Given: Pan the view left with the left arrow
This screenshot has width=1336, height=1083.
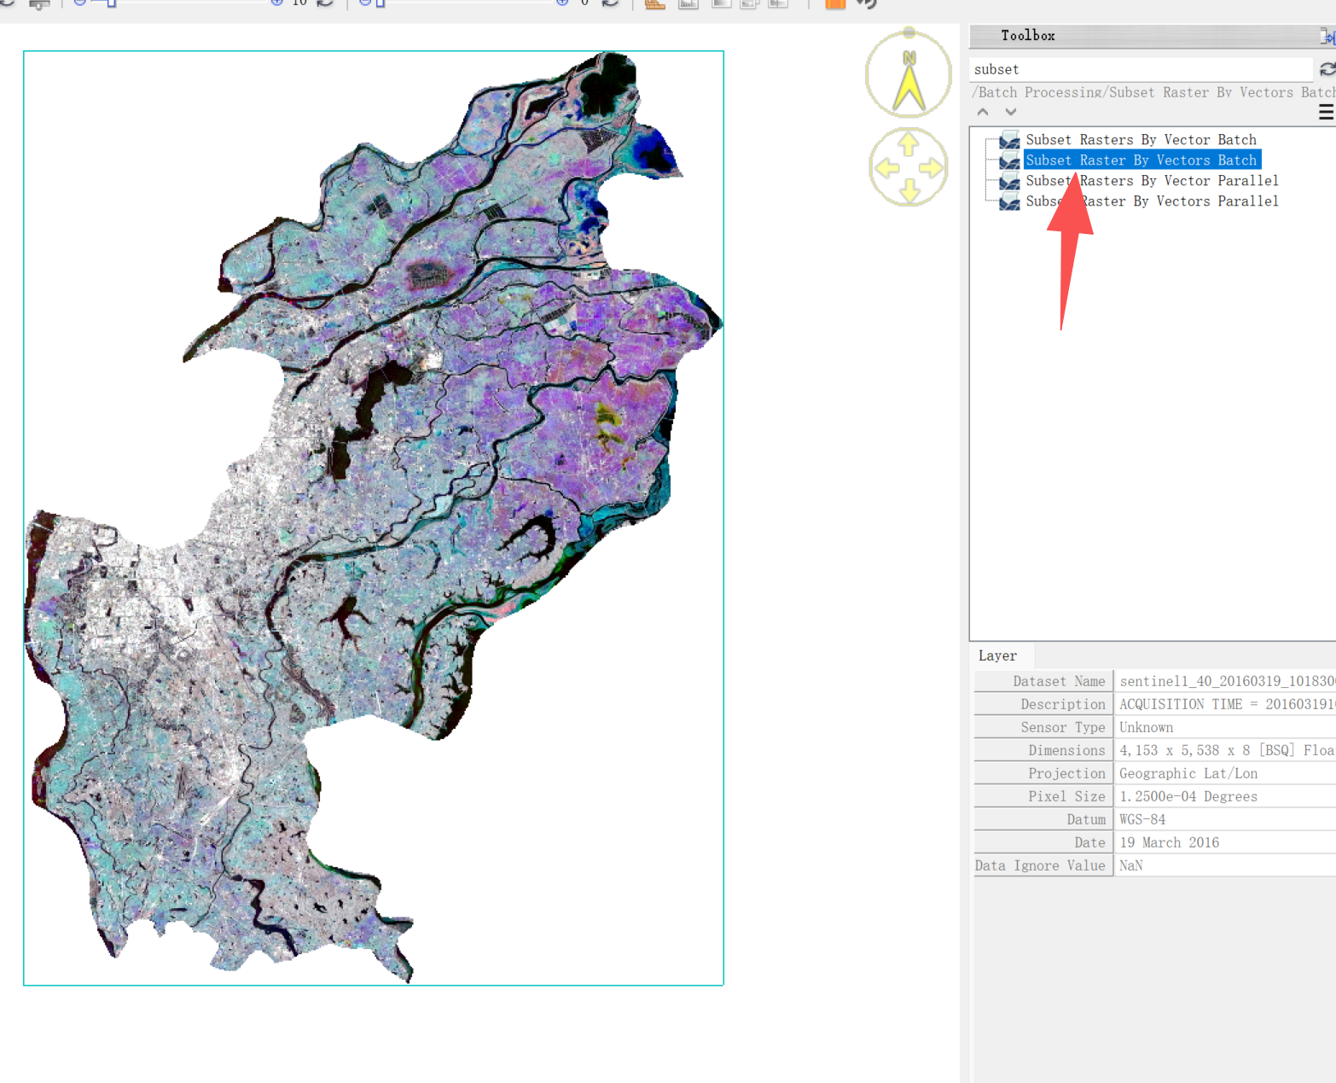Looking at the screenshot, I should [x=886, y=167].
